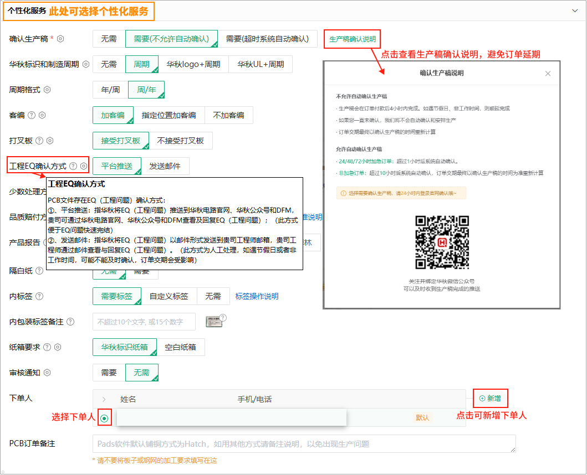Image resolution: width=587 pixels, height=475 pixels.
Task: Open the 生产稿确认说明 link
Action: pos(353,39)
